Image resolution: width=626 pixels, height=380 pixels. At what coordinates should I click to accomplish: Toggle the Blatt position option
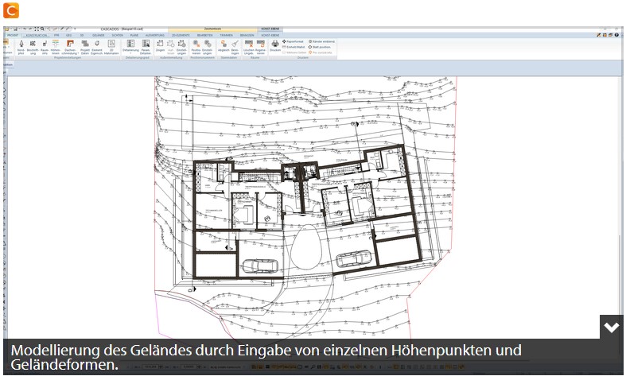(x=320, y=47)
